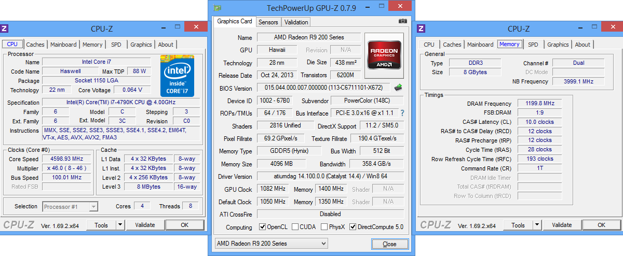Open Tools dropdown arrow in left CPU-Z

120,225
